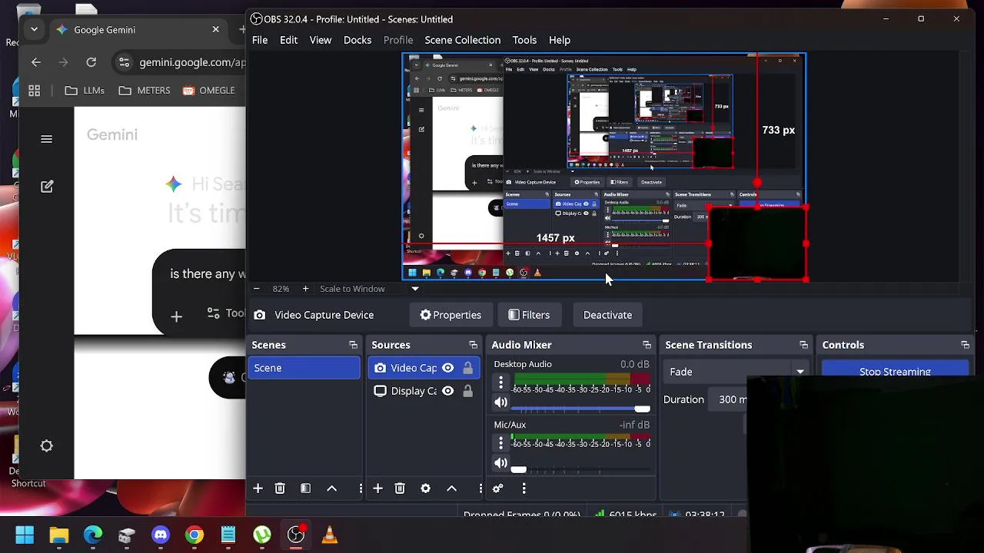Screen dimensions: 984x553
Task: Open scene filters icon in Scenes toolbar
Action: pos(305,488)
